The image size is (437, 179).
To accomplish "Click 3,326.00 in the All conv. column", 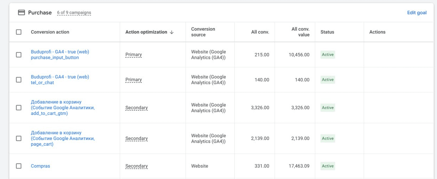I will click(260, 108).
